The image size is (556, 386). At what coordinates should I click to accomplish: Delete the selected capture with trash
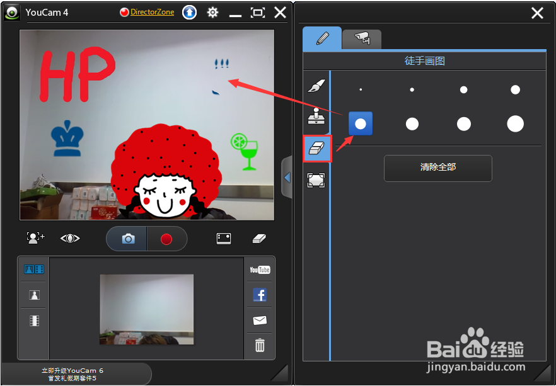click(260, 345)
